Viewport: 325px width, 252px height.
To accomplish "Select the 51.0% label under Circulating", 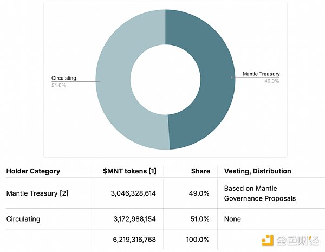I will (x=58, y=85).
